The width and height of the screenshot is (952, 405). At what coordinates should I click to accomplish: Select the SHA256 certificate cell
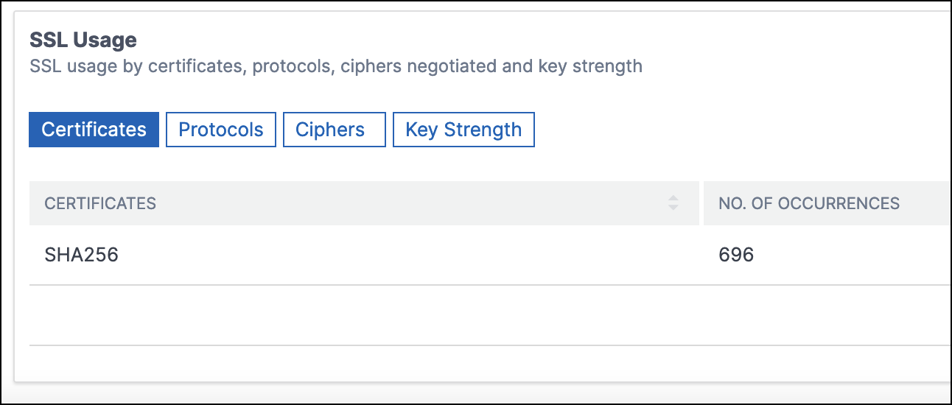pos(82,255)
